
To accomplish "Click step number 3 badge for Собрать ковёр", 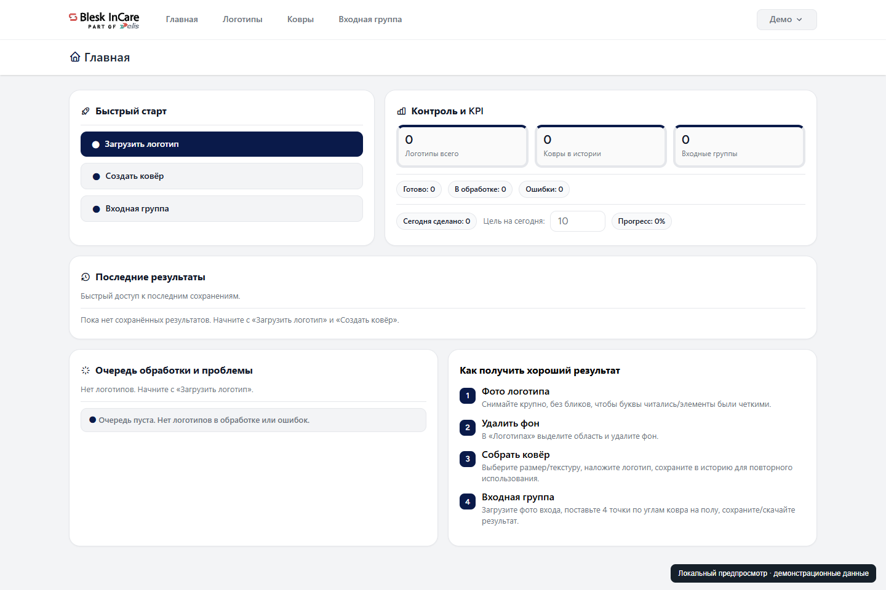I will click(x=468, y=459).
